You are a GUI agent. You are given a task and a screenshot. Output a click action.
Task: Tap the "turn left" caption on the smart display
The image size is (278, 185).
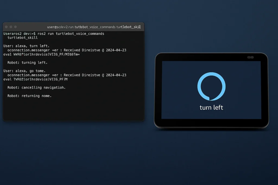click(211, 108)
